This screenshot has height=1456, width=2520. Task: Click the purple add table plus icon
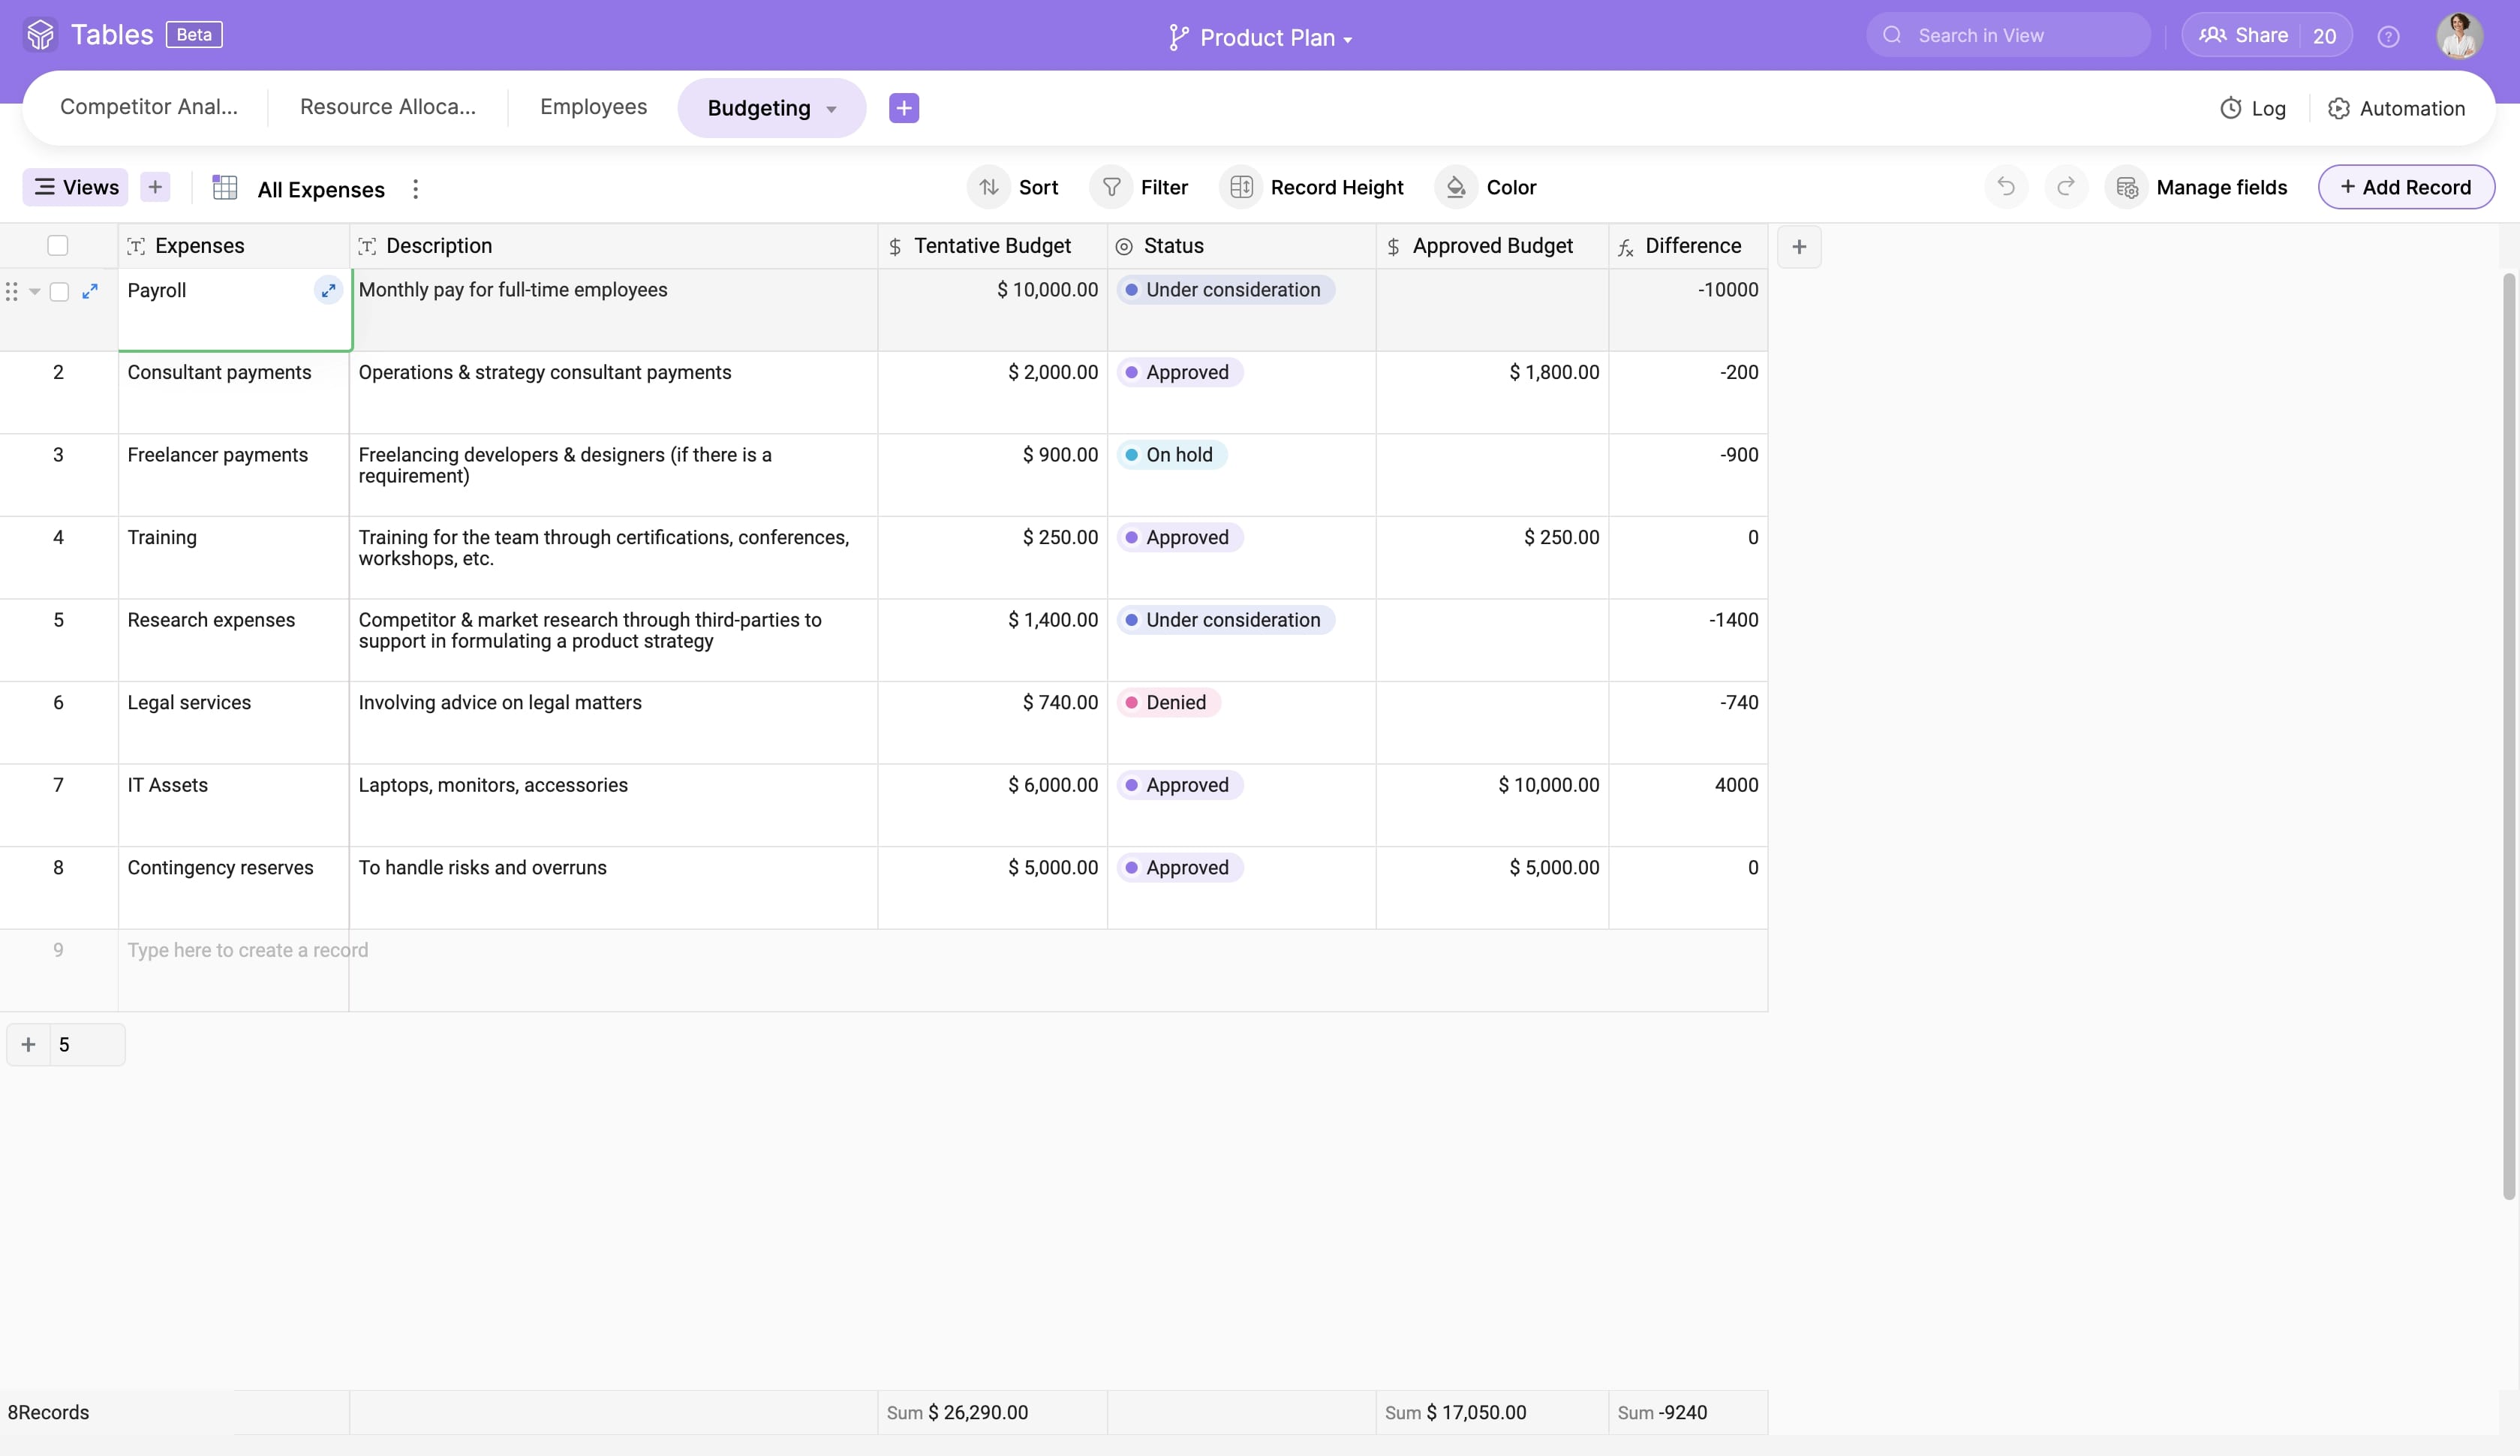coord(904,108)
